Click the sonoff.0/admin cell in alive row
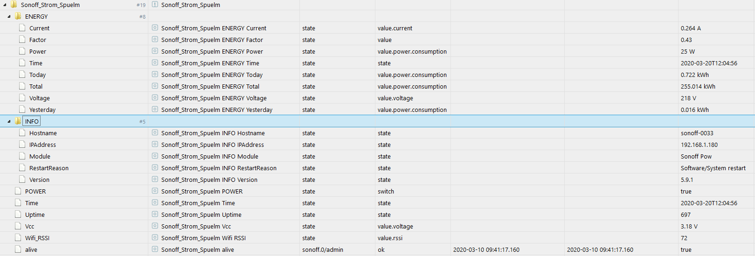The height and width of the screenshot is (256, 755). 323,249
